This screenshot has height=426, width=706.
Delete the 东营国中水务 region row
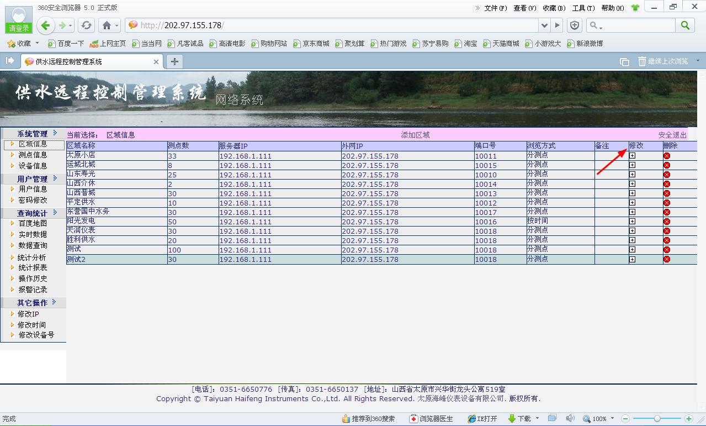666,212
